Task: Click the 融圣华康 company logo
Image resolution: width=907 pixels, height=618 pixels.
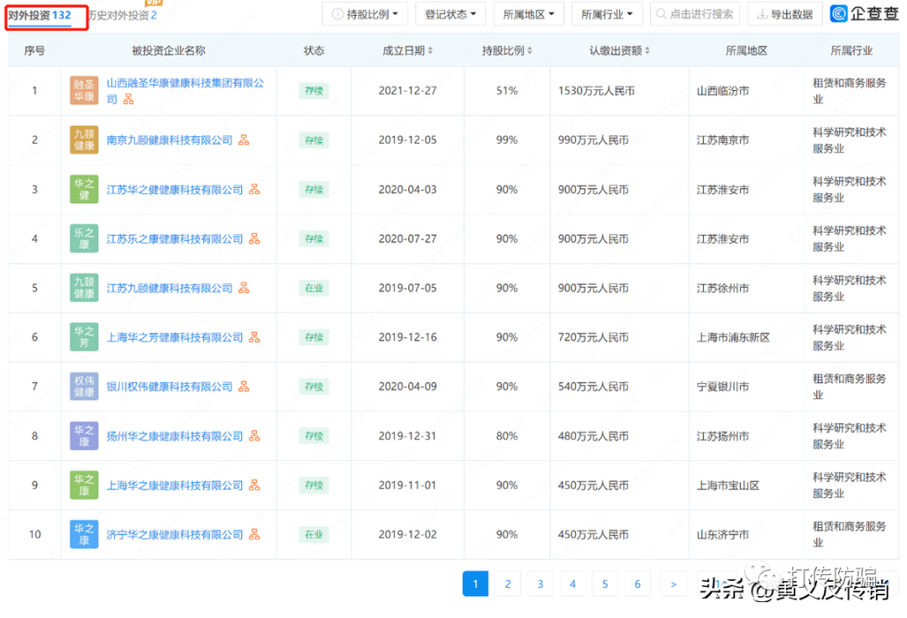Action: (84, 91)
